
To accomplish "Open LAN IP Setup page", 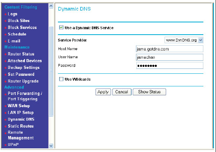I will tap(21, 112).
